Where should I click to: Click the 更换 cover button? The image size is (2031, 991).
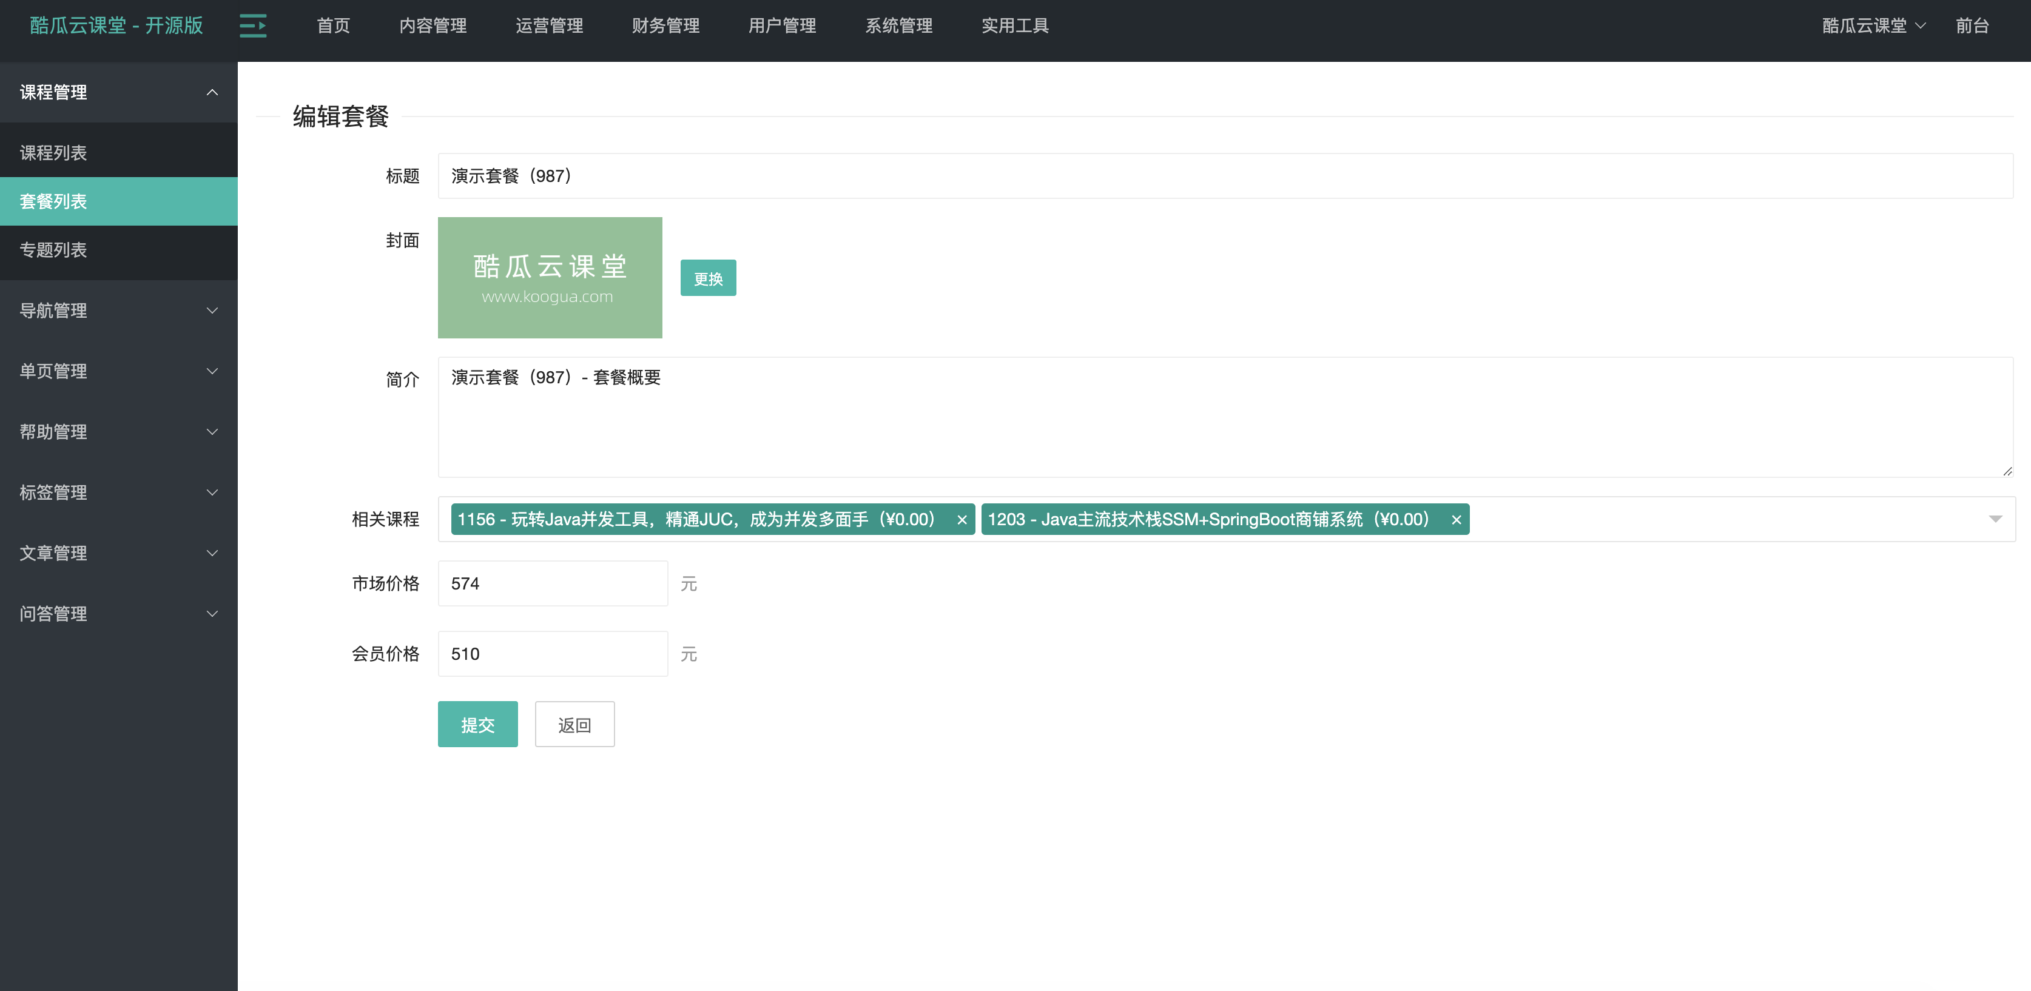point(708,278)
